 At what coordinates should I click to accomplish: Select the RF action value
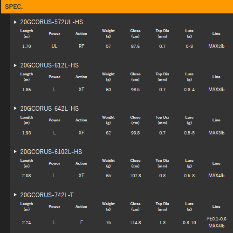(x=82, y=46)
